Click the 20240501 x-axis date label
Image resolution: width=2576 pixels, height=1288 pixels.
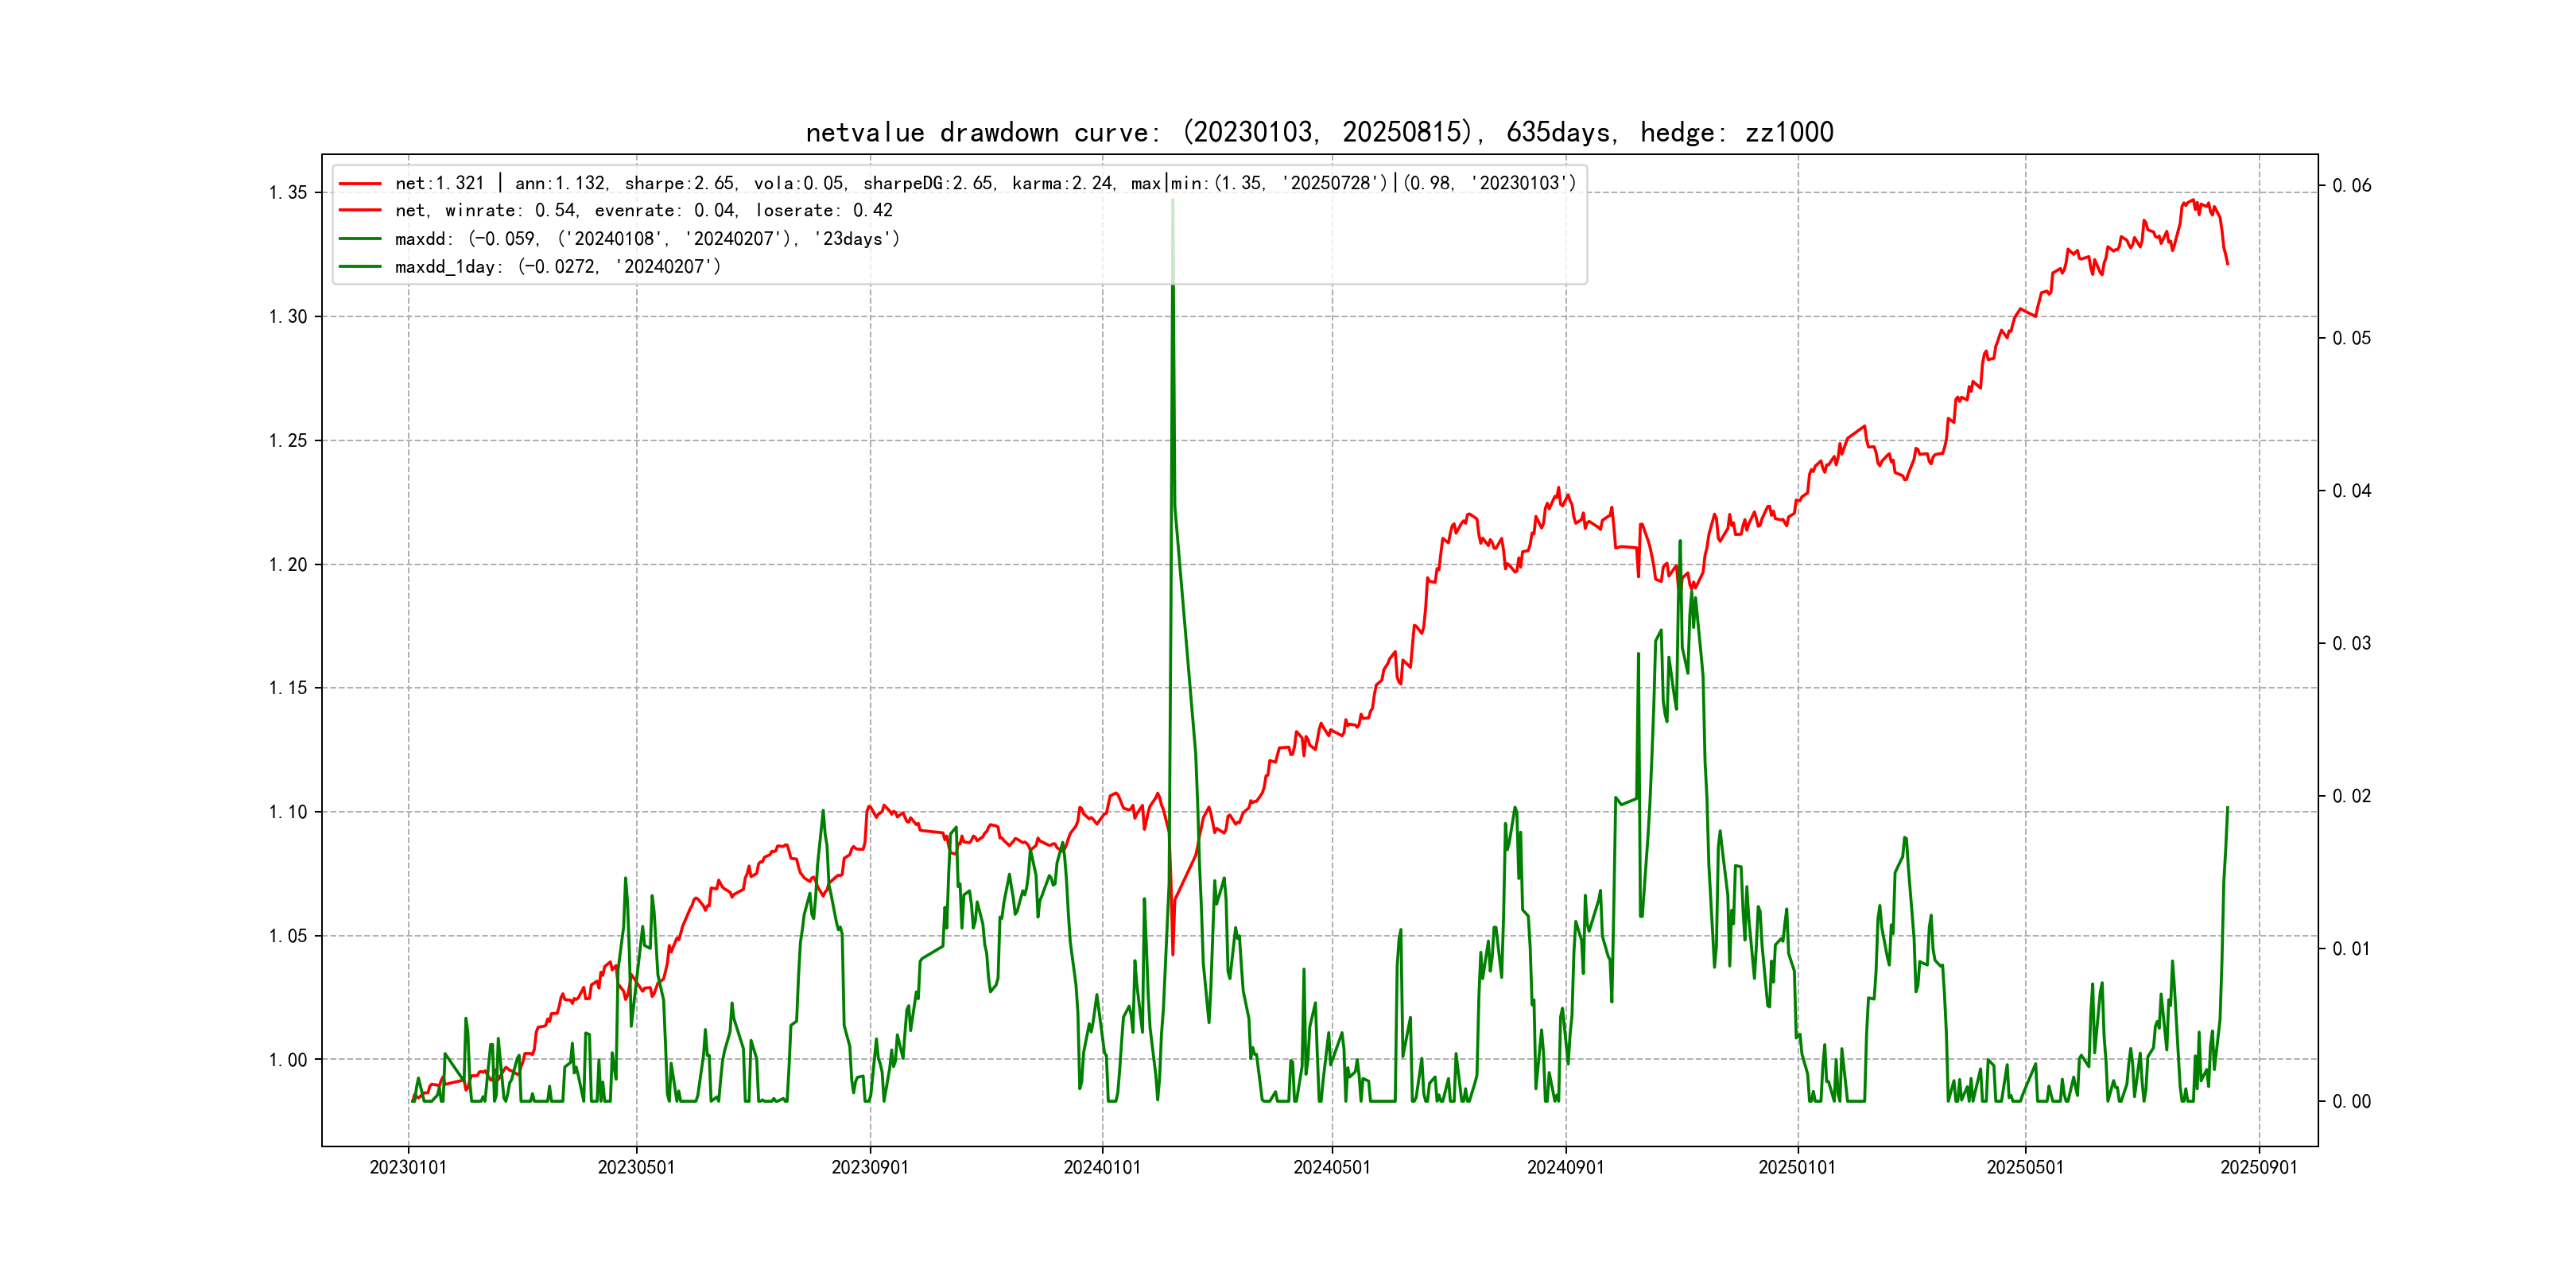pos(1332,1168)
